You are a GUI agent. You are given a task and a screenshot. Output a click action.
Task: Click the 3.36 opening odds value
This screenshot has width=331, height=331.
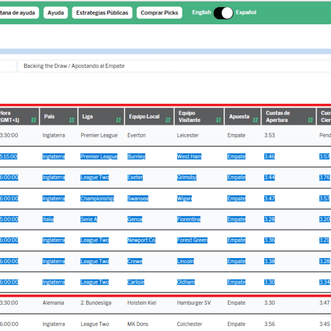[x=270, y=240]
